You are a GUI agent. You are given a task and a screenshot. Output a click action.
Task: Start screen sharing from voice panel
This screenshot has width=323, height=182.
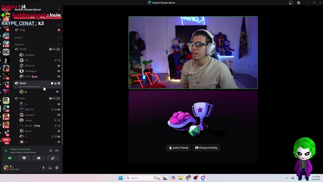coord(24,158)
